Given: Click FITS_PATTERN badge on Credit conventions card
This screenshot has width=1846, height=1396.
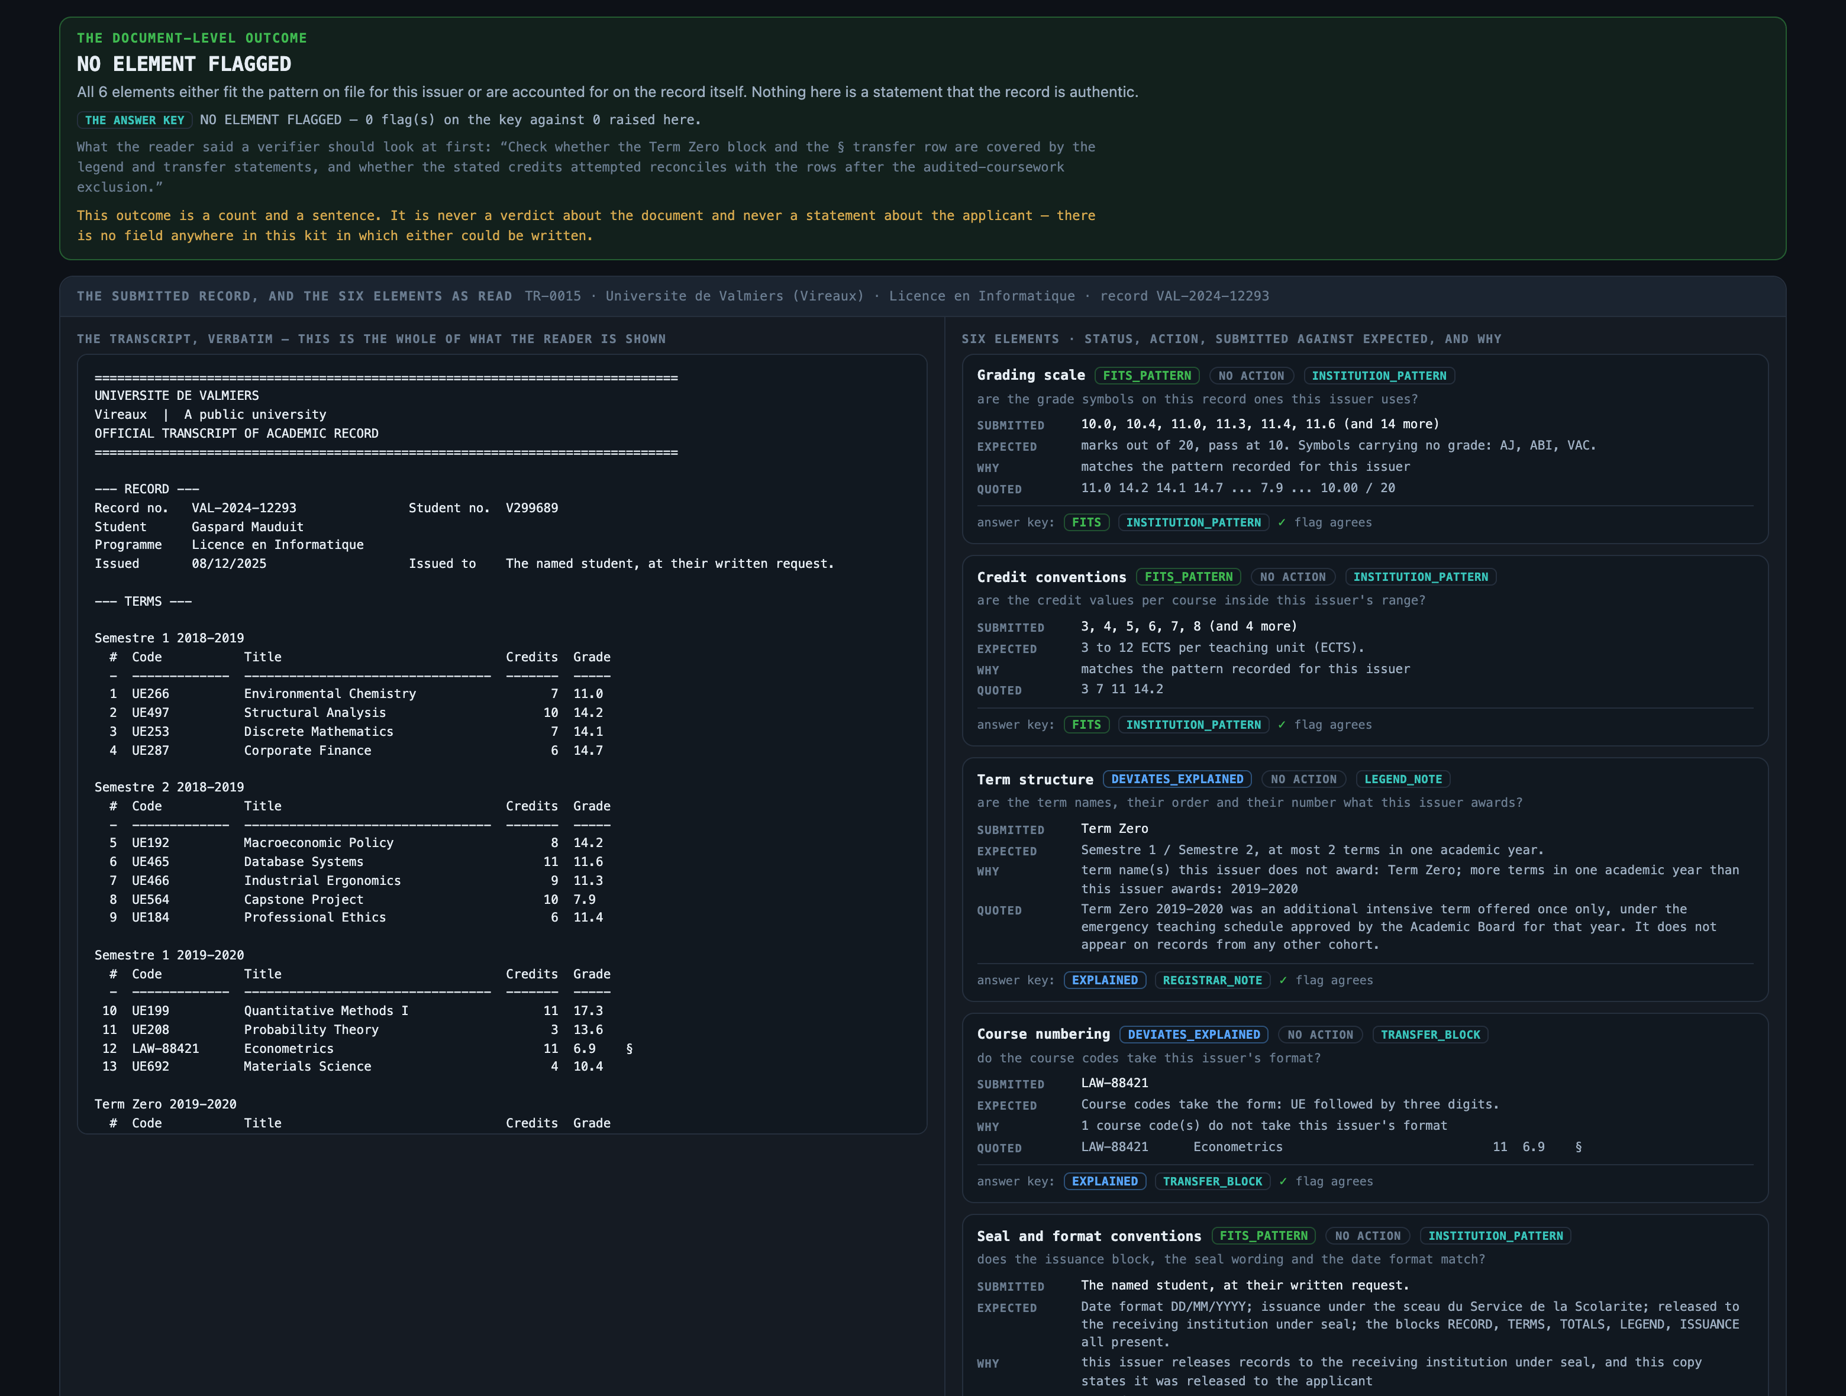Looking at the screenshot, I should (1189, 577).
